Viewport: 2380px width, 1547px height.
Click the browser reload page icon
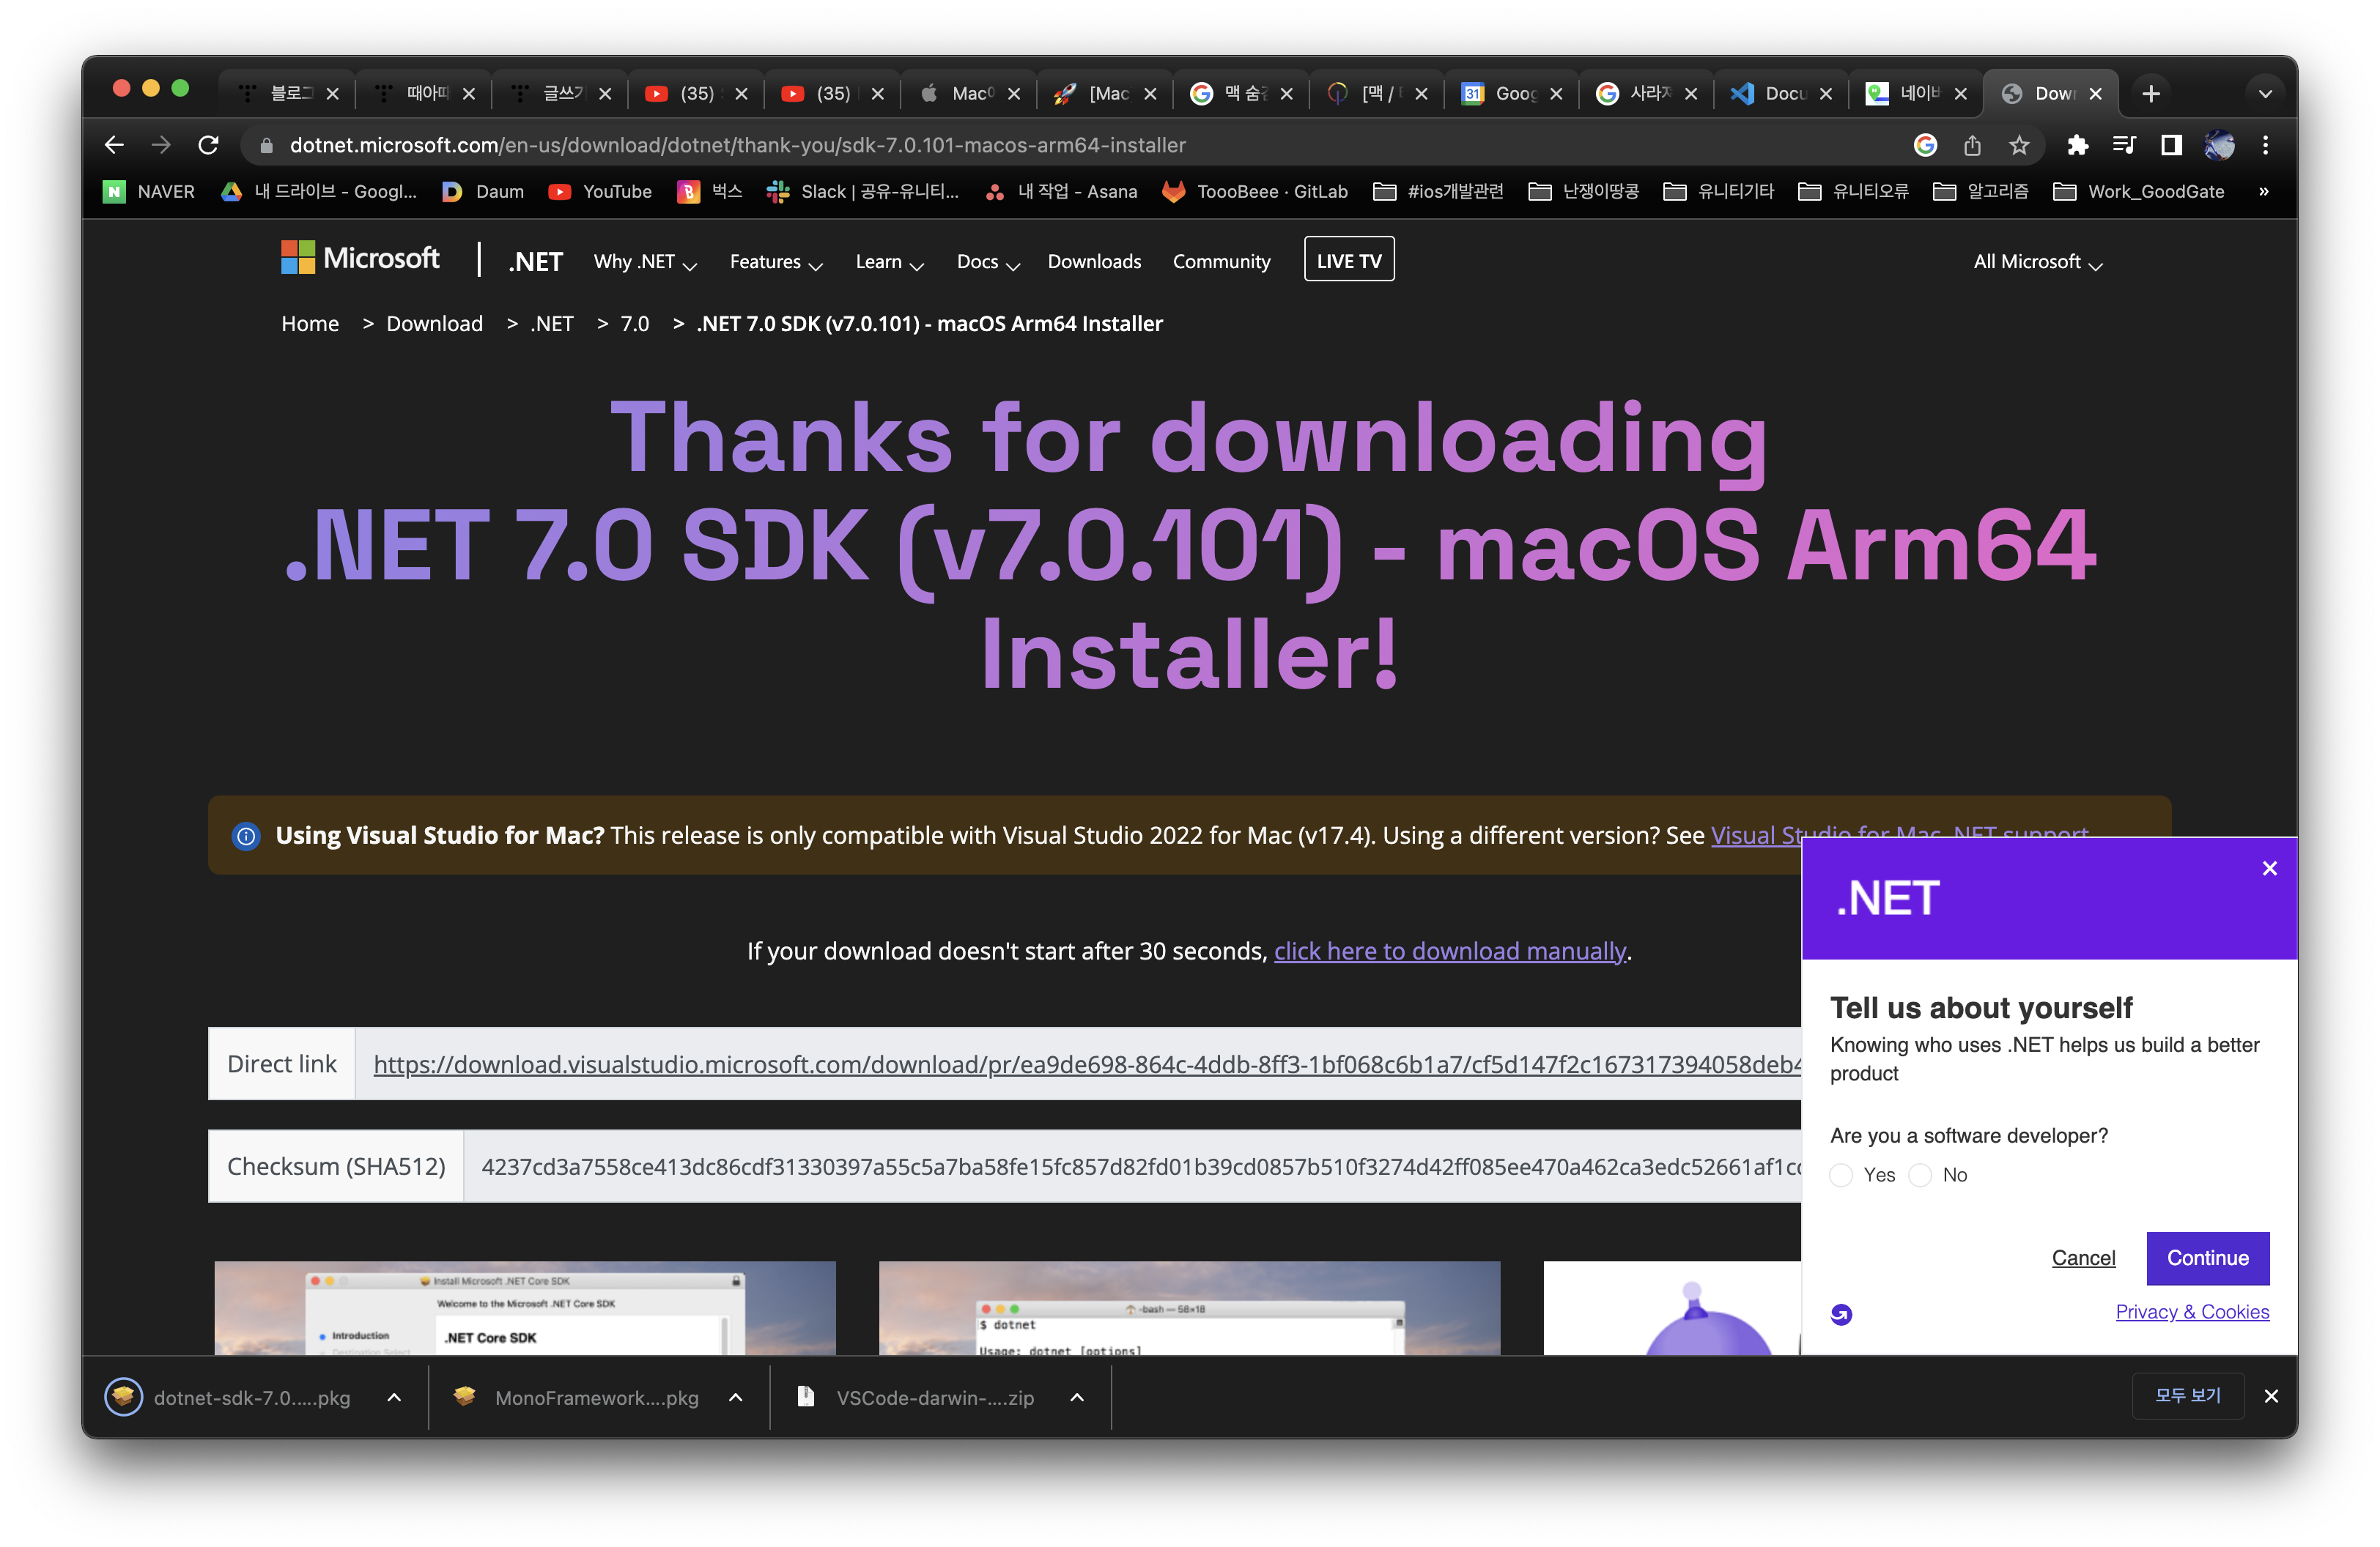pos(208,145)
